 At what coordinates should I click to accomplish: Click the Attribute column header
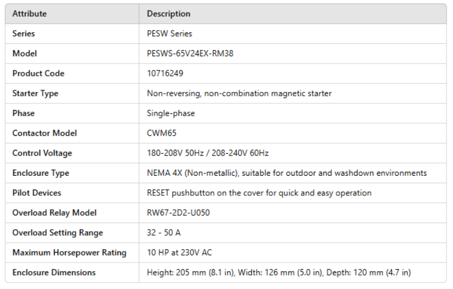29,14
